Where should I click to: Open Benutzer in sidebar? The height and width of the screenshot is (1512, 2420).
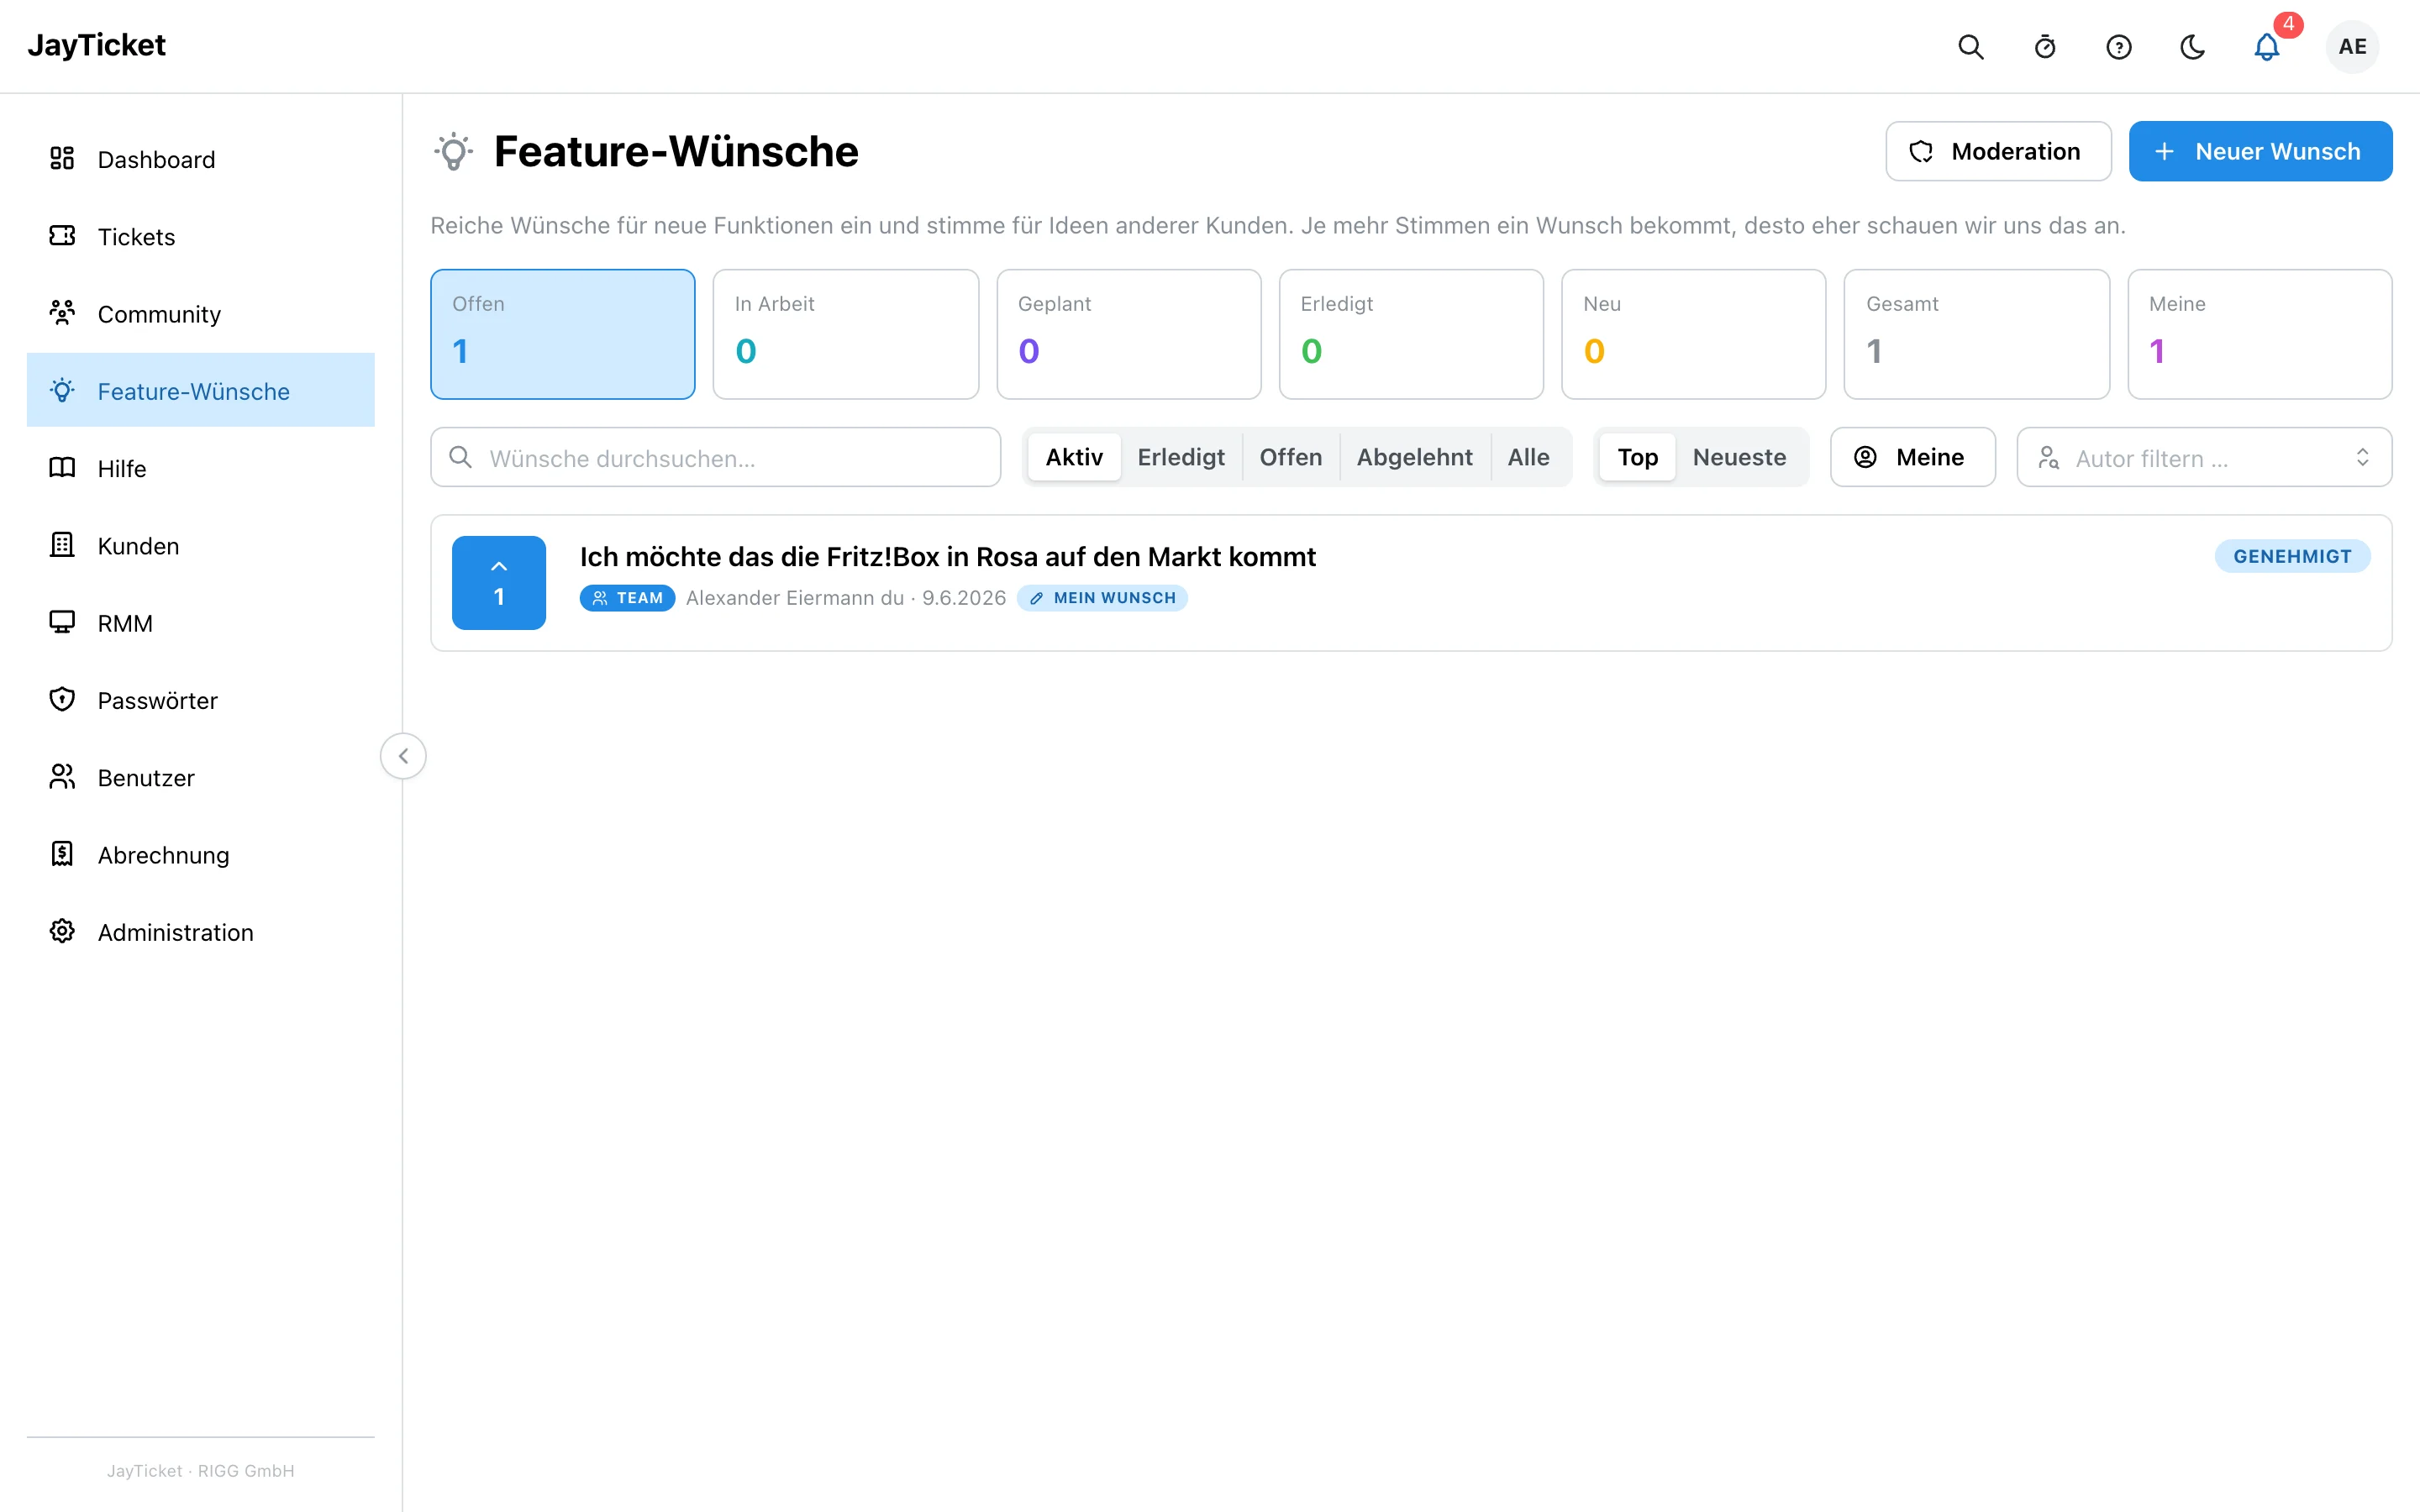pyautogui.click(x=201, y=777)
